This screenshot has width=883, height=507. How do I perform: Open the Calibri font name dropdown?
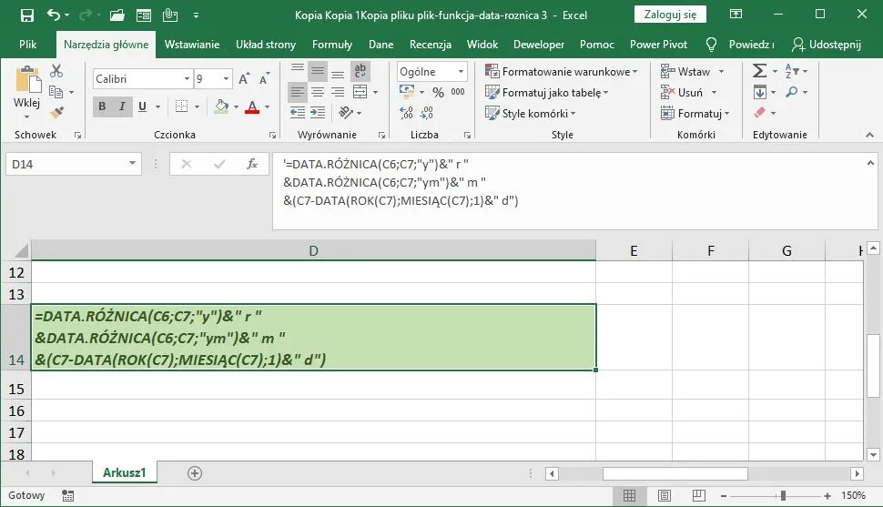187,79
